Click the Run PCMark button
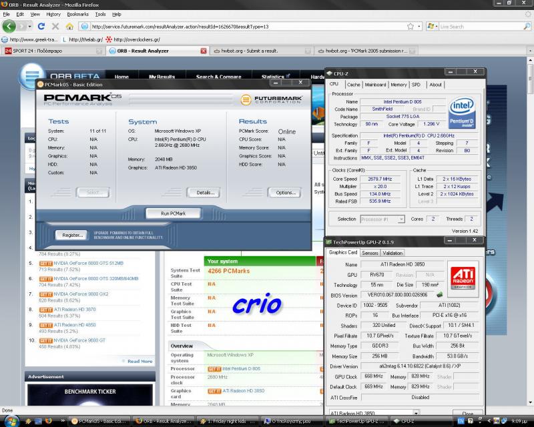The height and width of the screenshot is (427, 534). coord(174,213)
